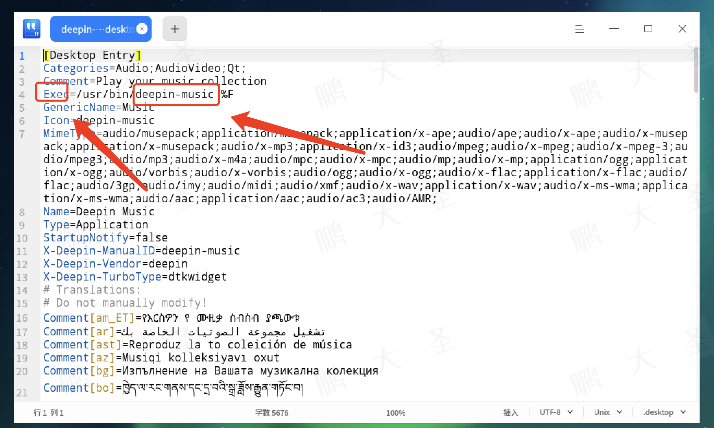Screen dimensions: 714x428
Task: Maximize the editor window
Action: click(648, 29)
